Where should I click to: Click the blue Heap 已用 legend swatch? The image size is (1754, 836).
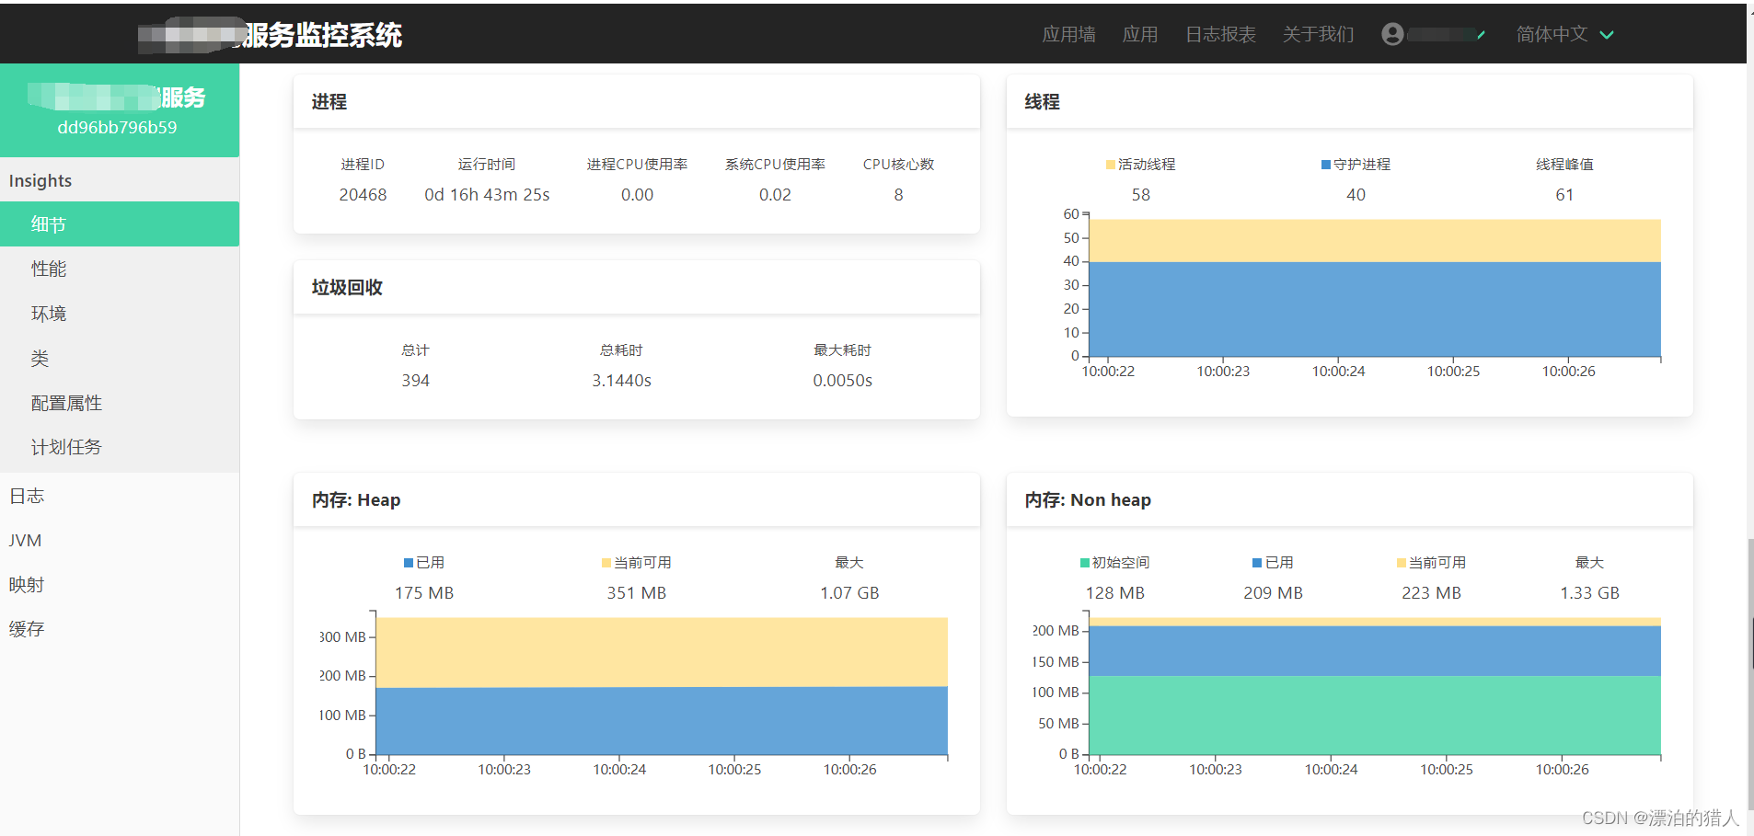tap(409, 563)
